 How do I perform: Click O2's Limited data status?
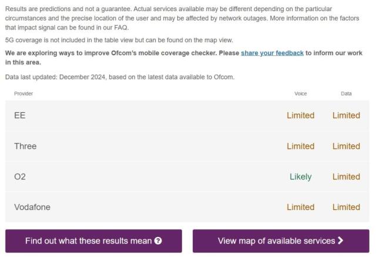tap(346, 176)
